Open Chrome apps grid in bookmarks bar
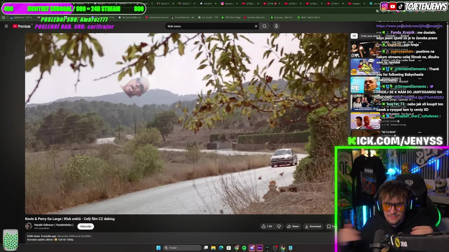 pos(4,17)
